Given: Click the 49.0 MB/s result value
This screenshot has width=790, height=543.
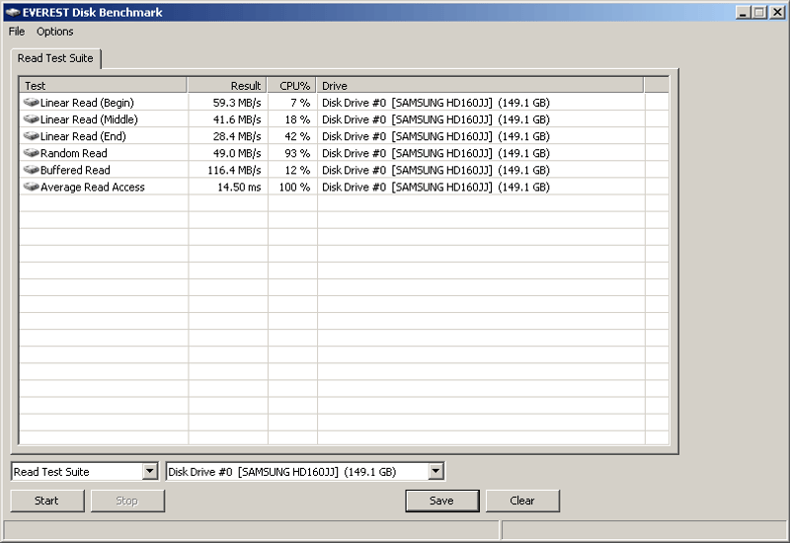Looking at the screenshot, I should pos(237,153).
